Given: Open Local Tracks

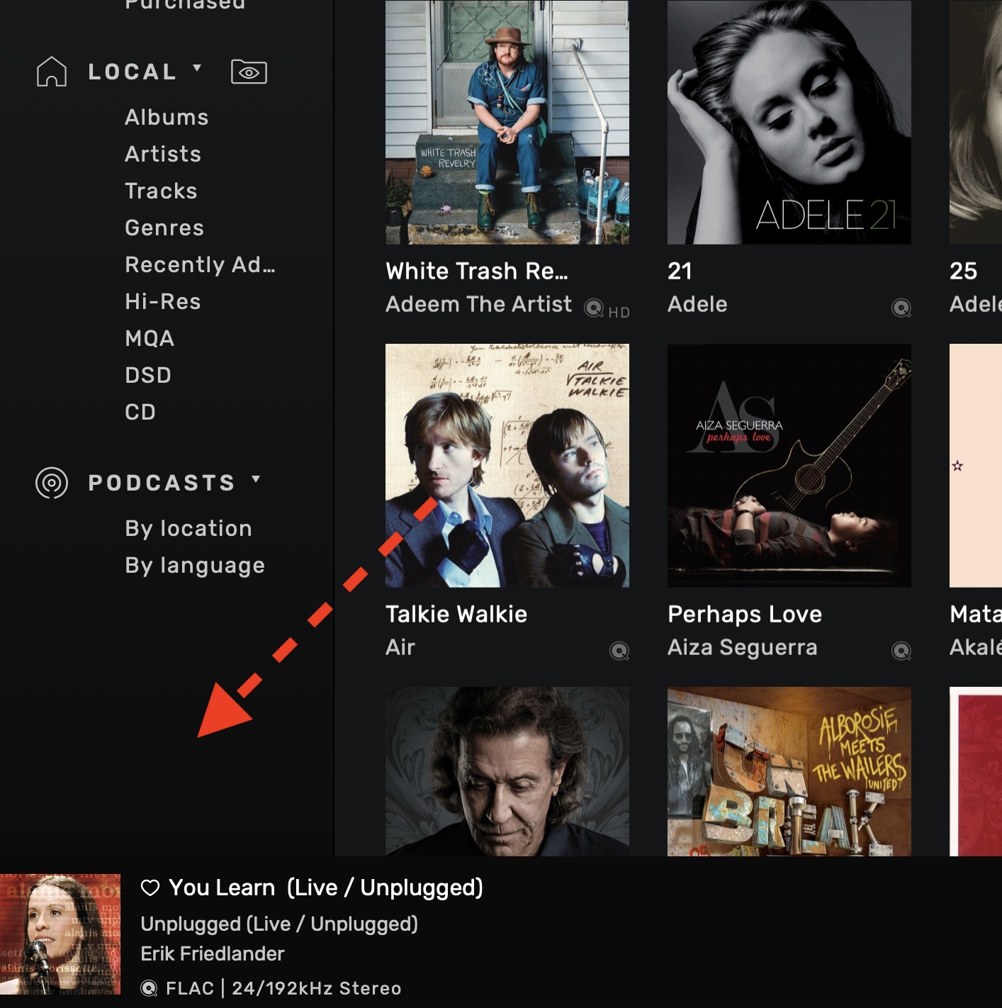Looking at the screenshot, I should tap(161, 191).
